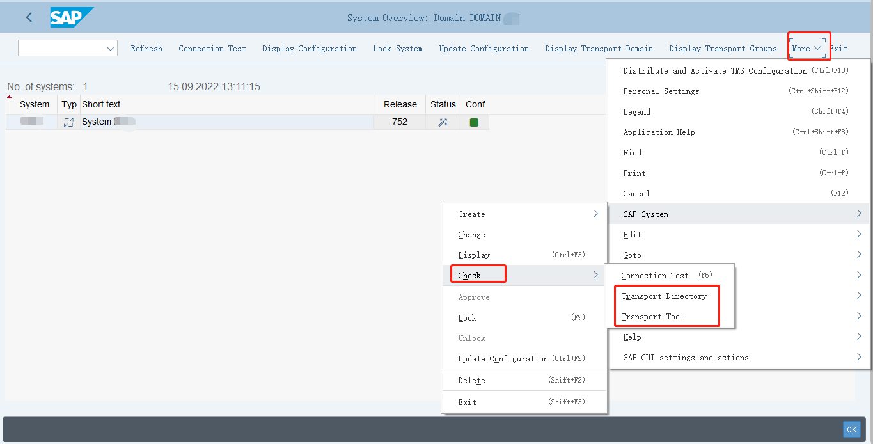Screen dimensions: 873x444
Task: Click the status wand icon in row
Action: pyautogui.click(x=443, y=122)
